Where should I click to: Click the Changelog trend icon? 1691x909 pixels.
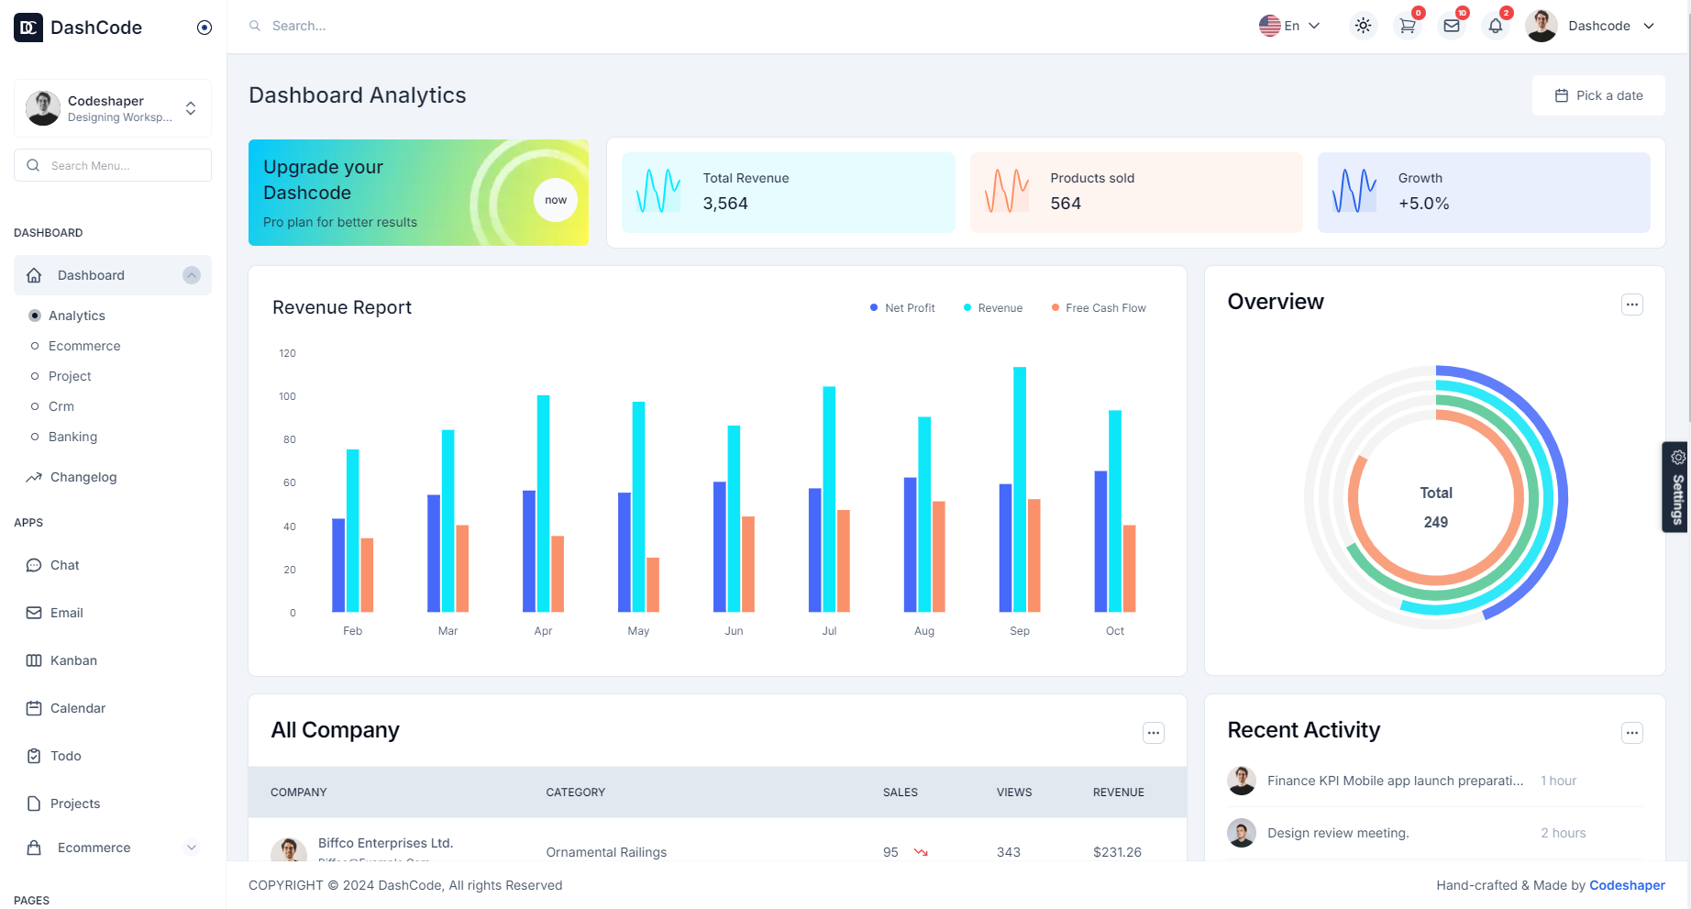(34, 477)
